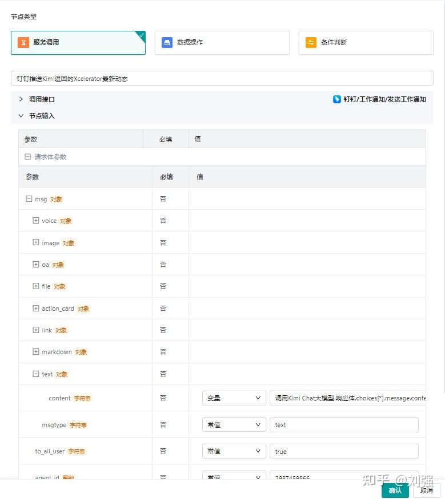Click the 确认 confirm button
Image resolution: width=445 pixels, height=499 pixels.
[x=395, y=489]
